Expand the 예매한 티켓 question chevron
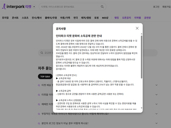 tap(157, 104)
